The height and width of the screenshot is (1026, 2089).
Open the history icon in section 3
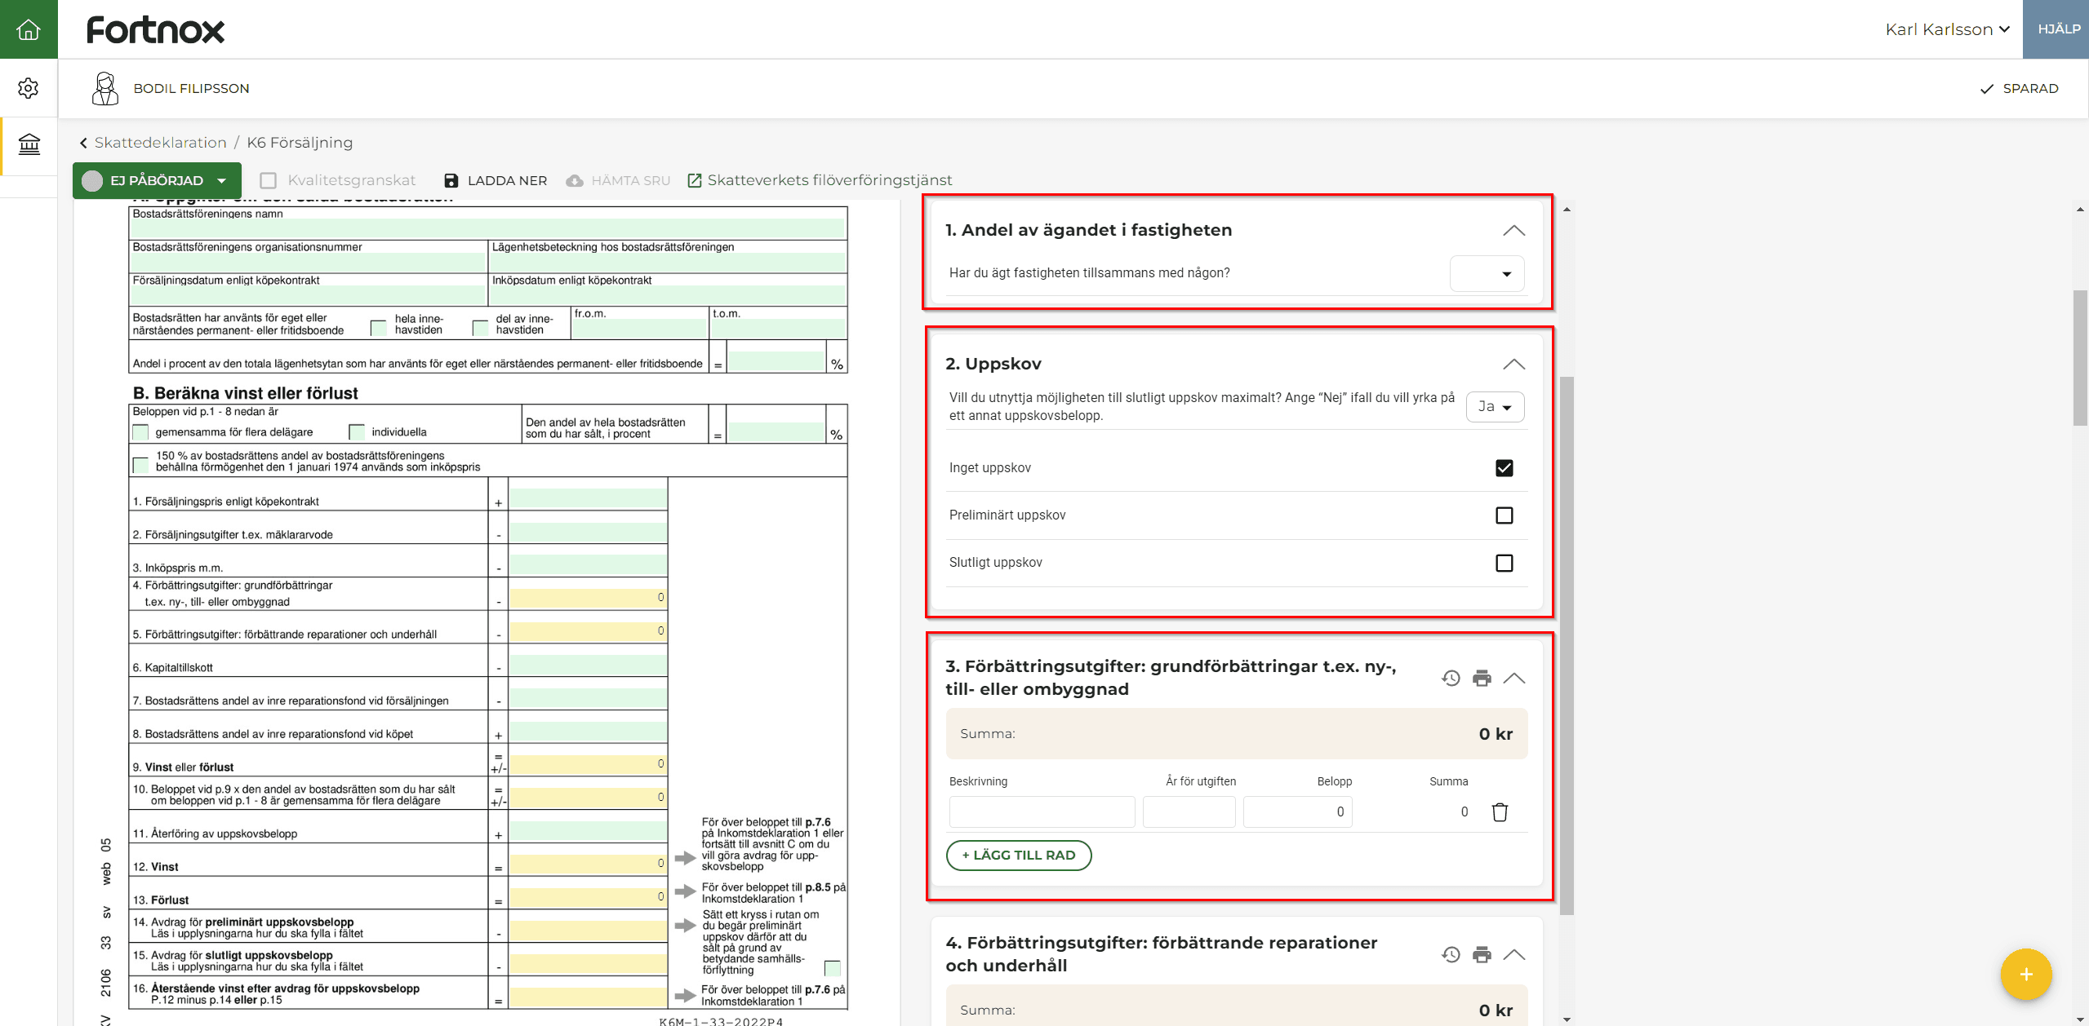point(1450,678)
